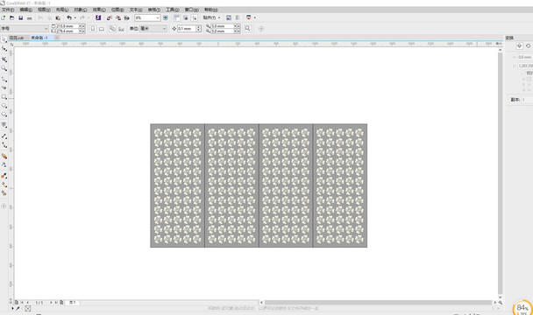
Task: Click the Open file icon
Action: tap(12, 17)
